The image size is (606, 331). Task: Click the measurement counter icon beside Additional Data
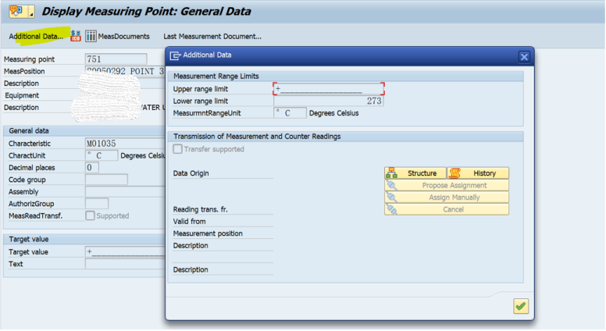(76, 36)
